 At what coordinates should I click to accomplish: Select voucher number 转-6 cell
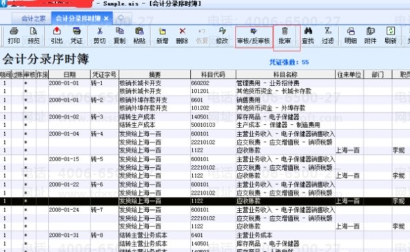click(x=105, y=185)
